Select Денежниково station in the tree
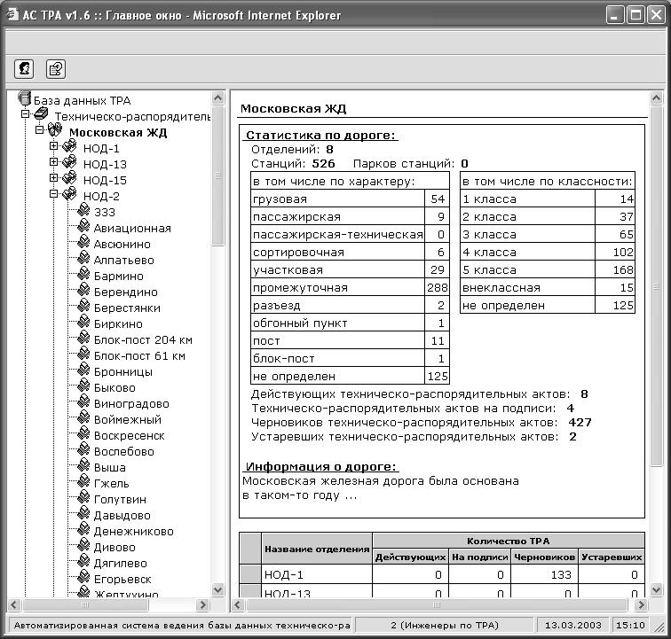 (x=133, y=532)
